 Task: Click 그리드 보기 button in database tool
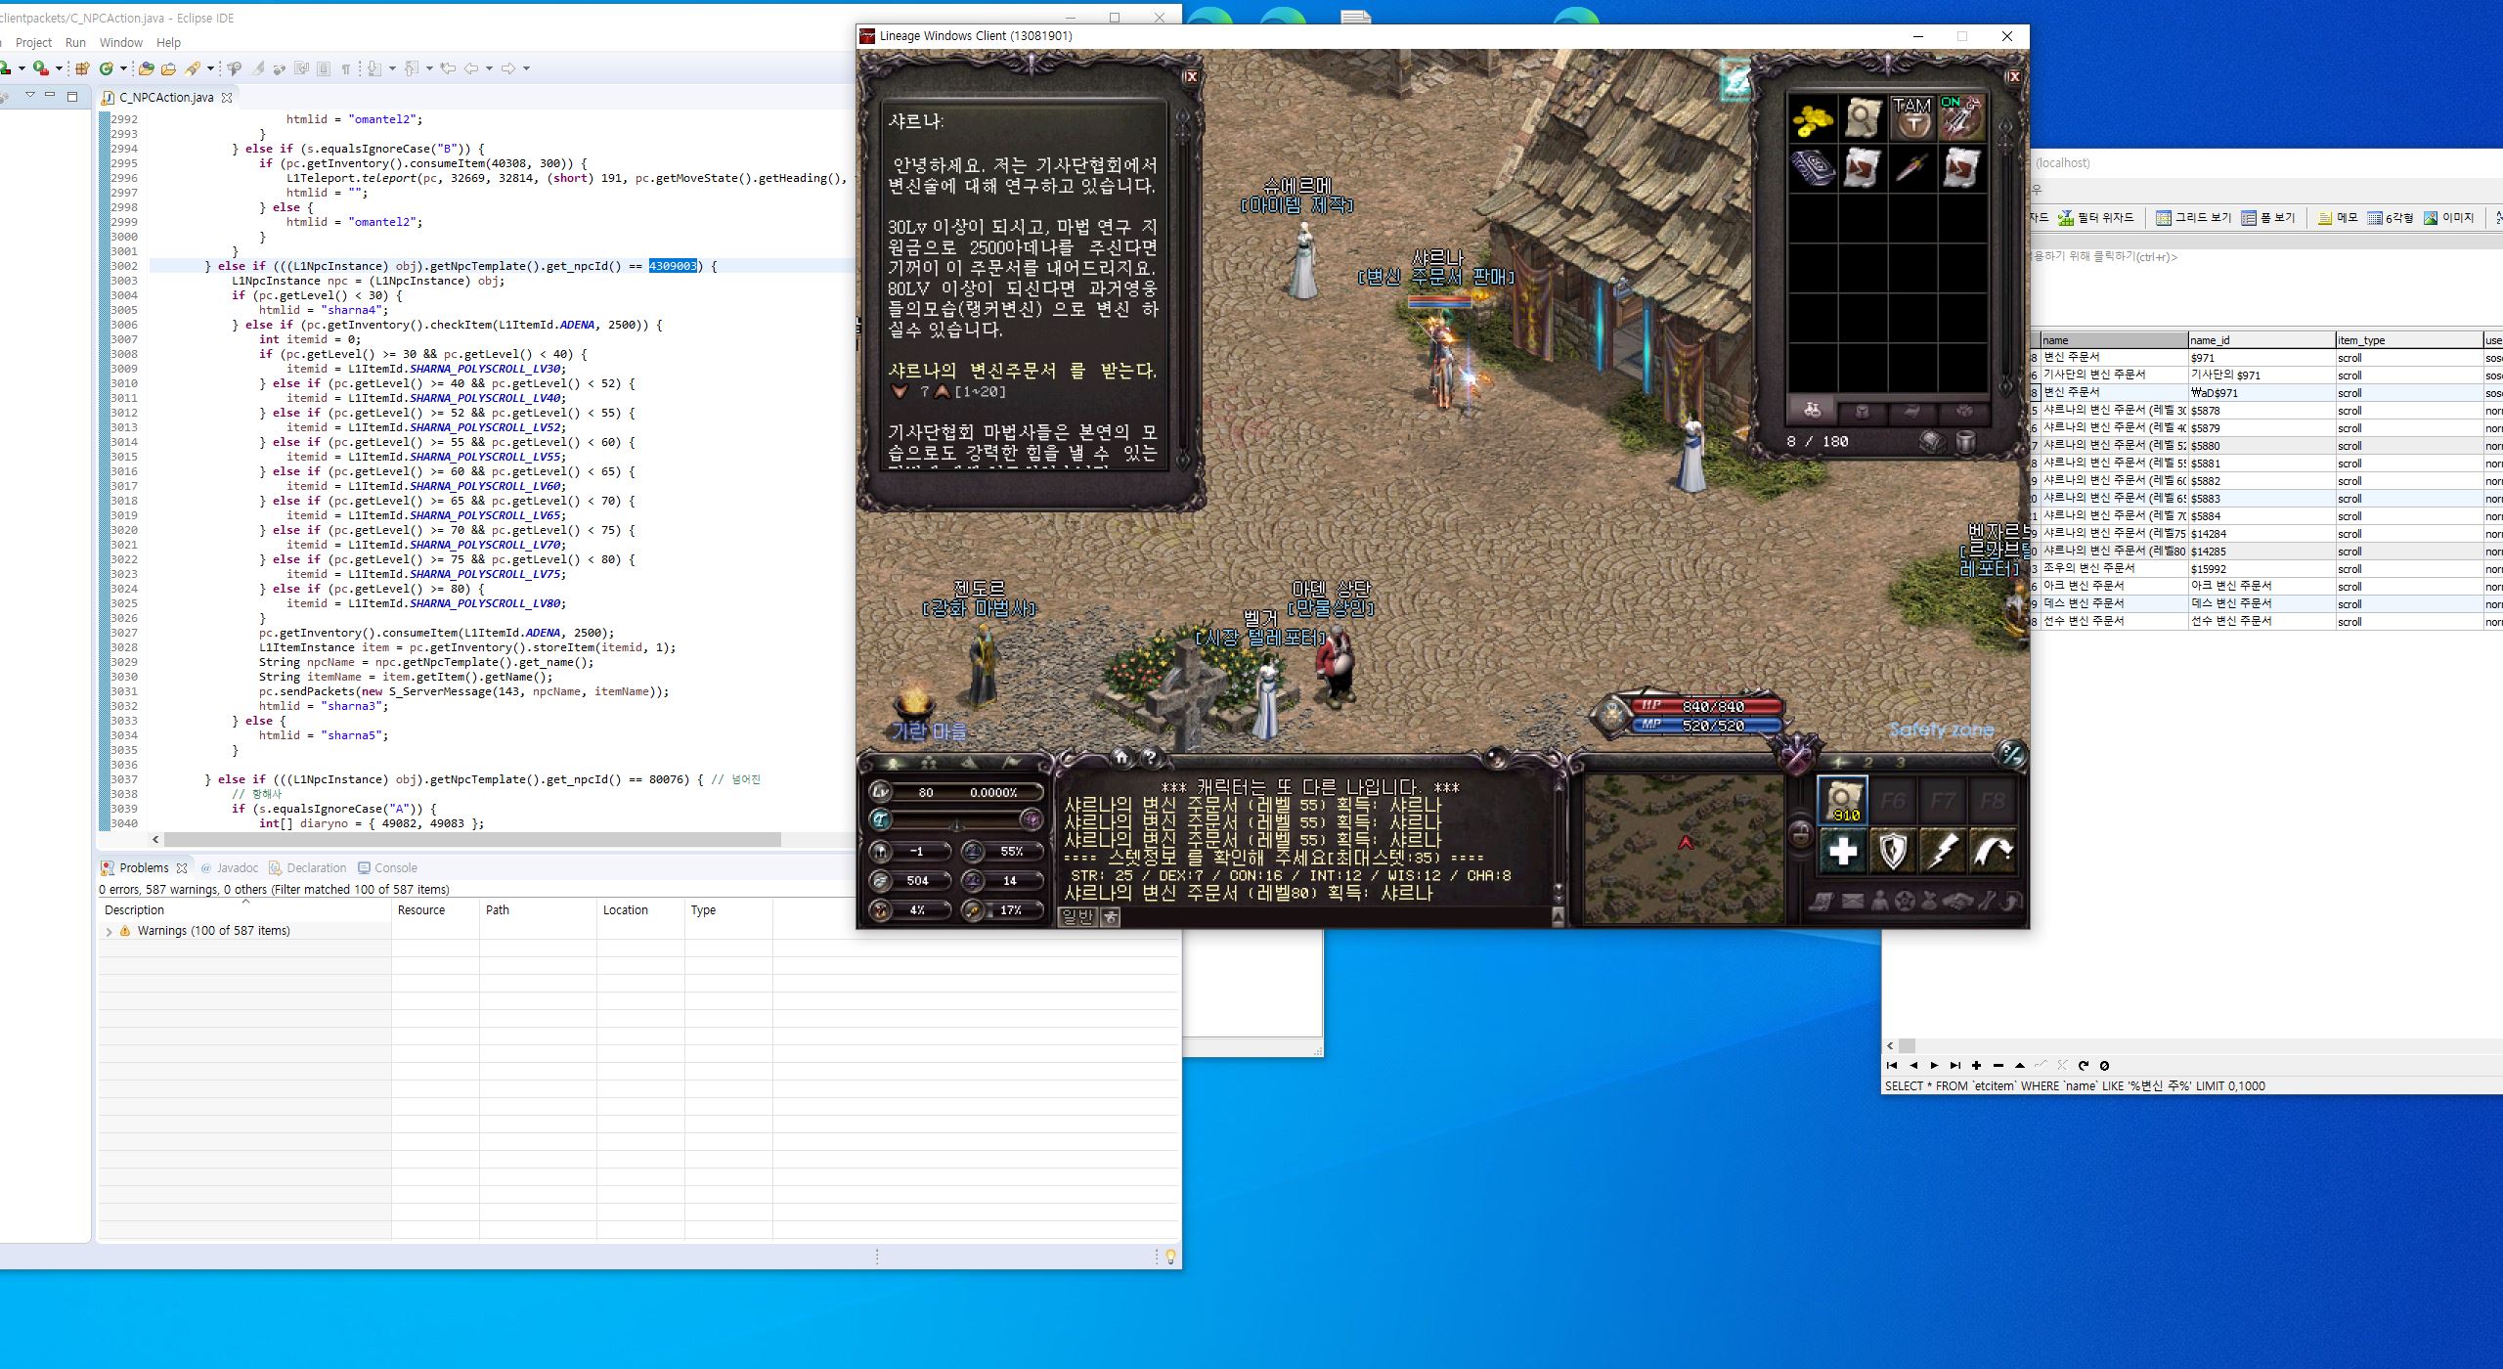pos(2194,217)
